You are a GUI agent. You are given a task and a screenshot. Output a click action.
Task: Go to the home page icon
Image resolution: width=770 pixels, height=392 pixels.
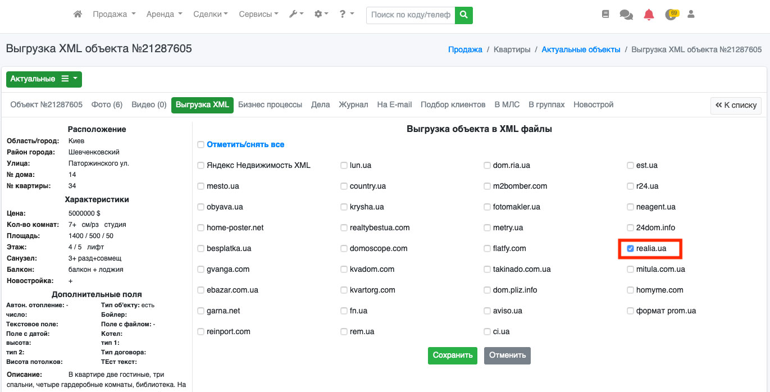point(78,15)
